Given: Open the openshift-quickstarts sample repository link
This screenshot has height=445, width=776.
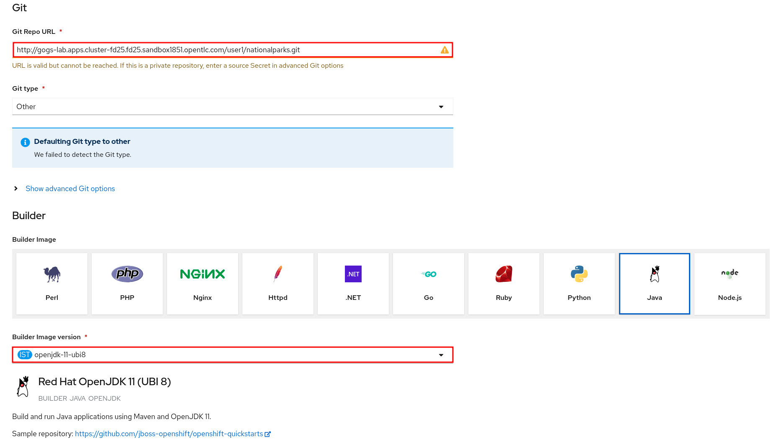Looking at the screenshot, I should pos(169,434).
